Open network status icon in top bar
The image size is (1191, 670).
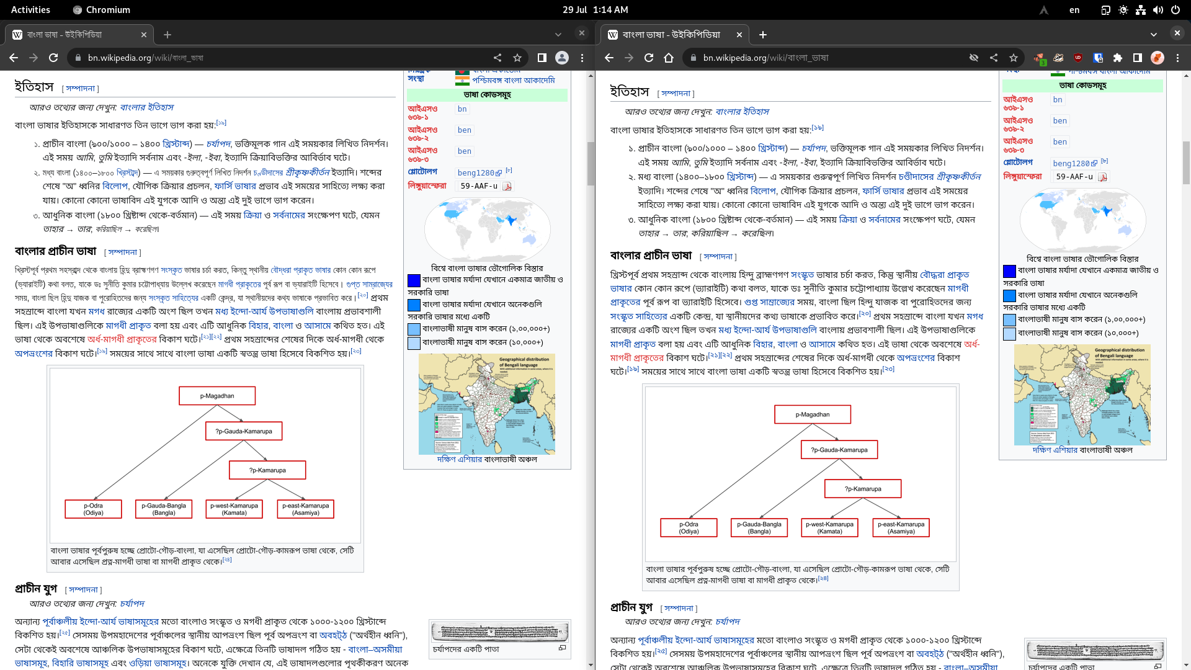(x=1141, y=10)
